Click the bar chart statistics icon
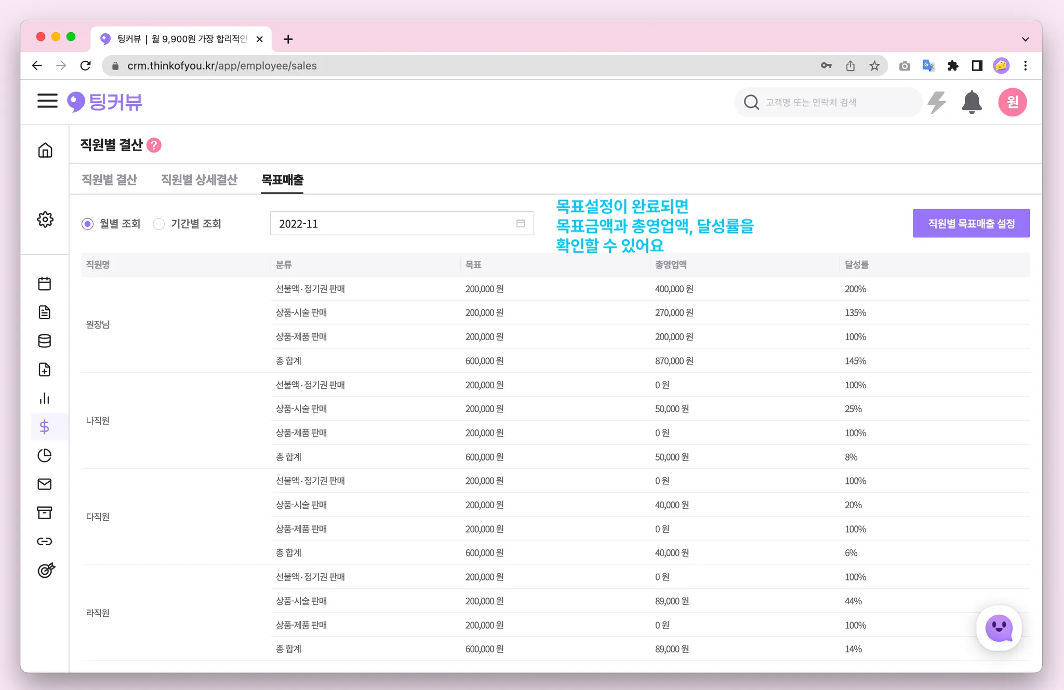 [45, 398]
